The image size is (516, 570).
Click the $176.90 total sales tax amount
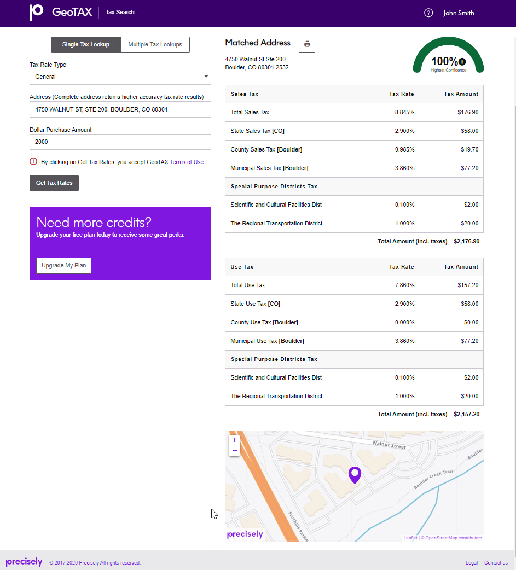point(468,112)
